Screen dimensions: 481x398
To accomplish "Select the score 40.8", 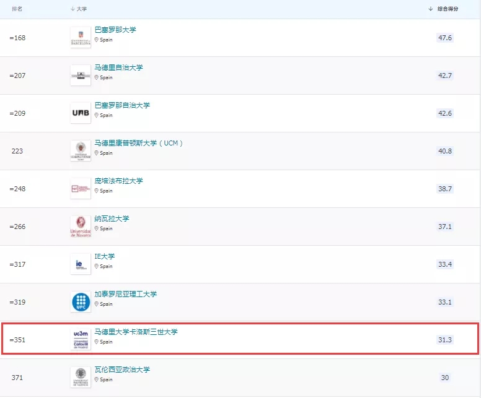I will coord(445,151).
